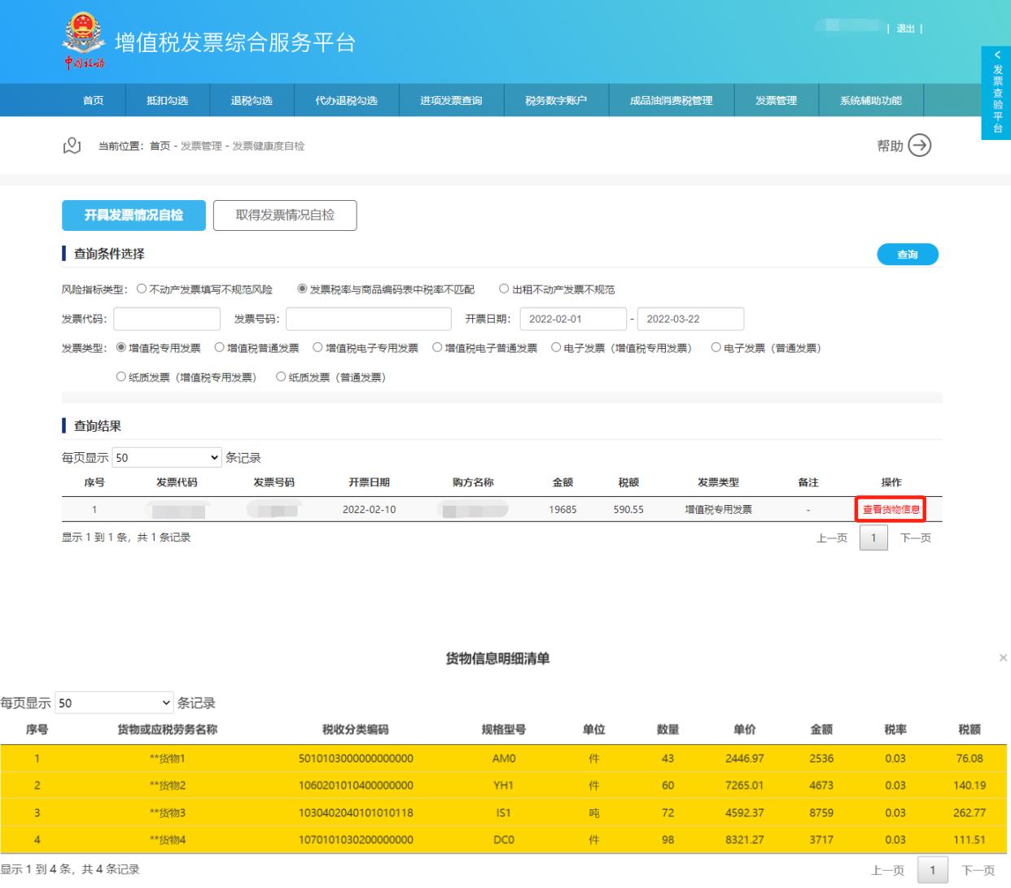Click 下一页 in goods list pagination
Screen dimensions: 1011x888
click(978, 870)
